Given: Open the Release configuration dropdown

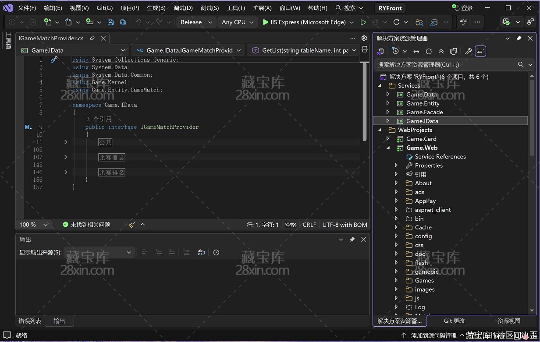Looking at the screenshot, I should 196,22.
